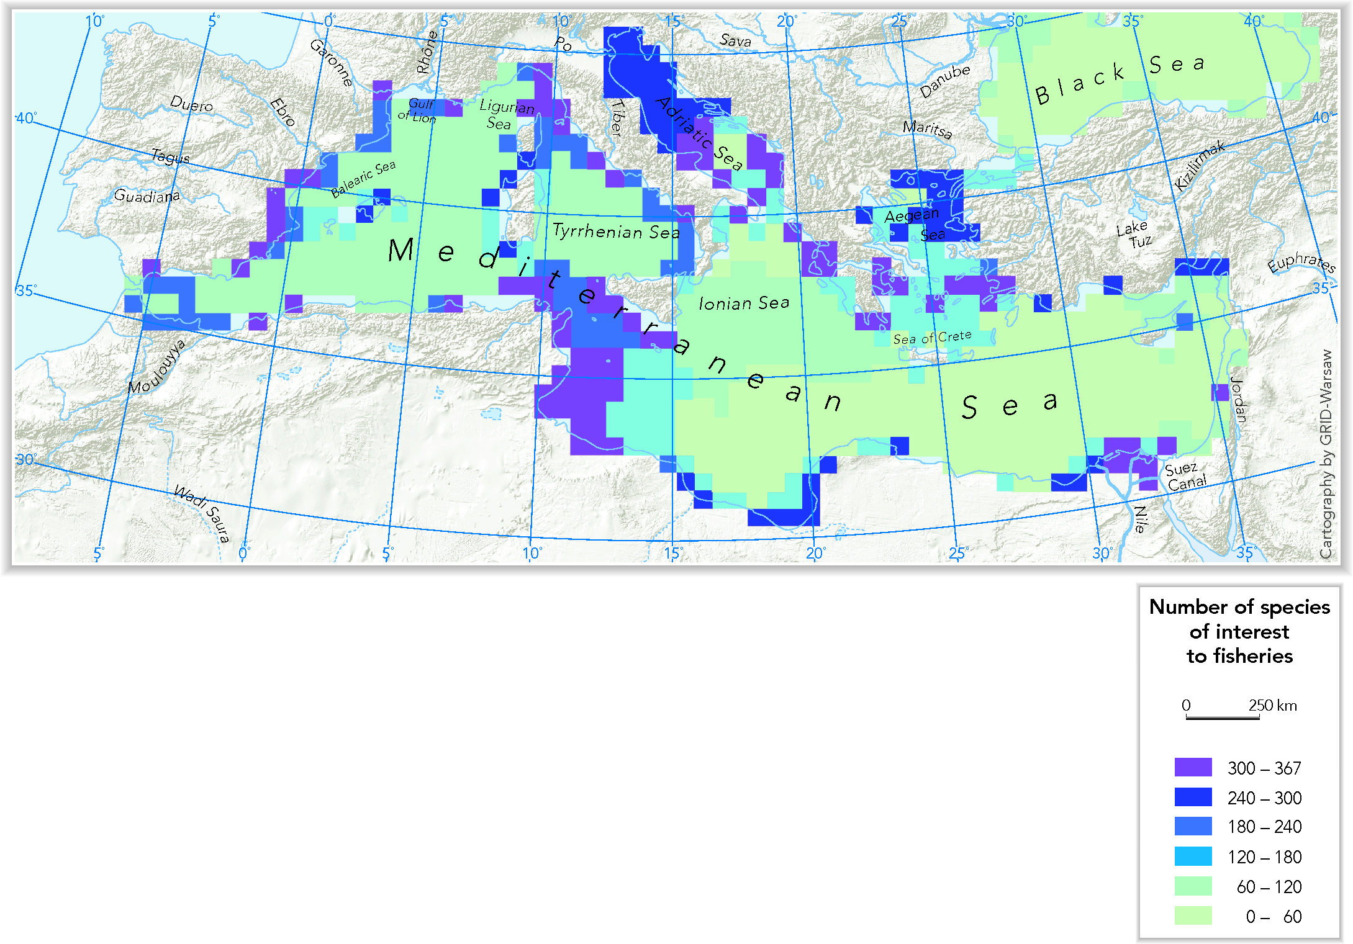Click the 250 km scale bar

[x=1222, y=717]
